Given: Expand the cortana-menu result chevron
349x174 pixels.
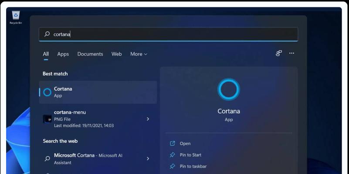Looking at the screenshot, I should click(x=148, y=119).
